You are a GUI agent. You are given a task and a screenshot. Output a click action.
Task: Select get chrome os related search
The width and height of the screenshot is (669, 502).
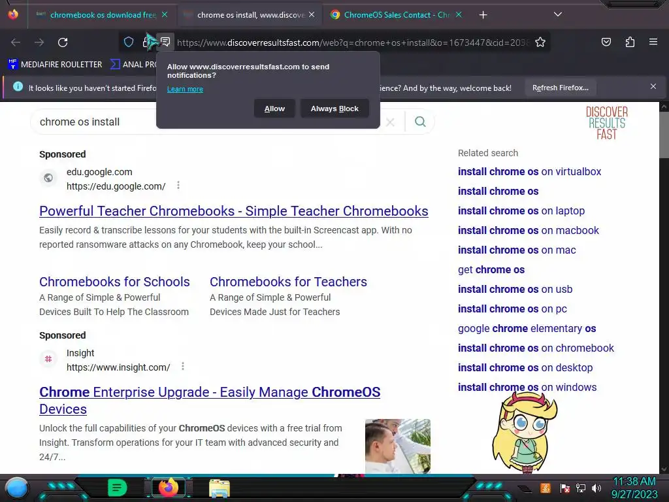tap(491, 270)
